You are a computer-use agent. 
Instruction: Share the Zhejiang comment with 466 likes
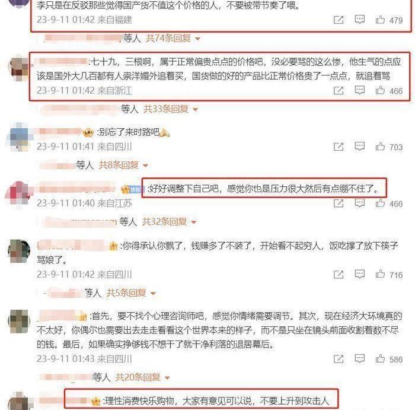(339, 91)
